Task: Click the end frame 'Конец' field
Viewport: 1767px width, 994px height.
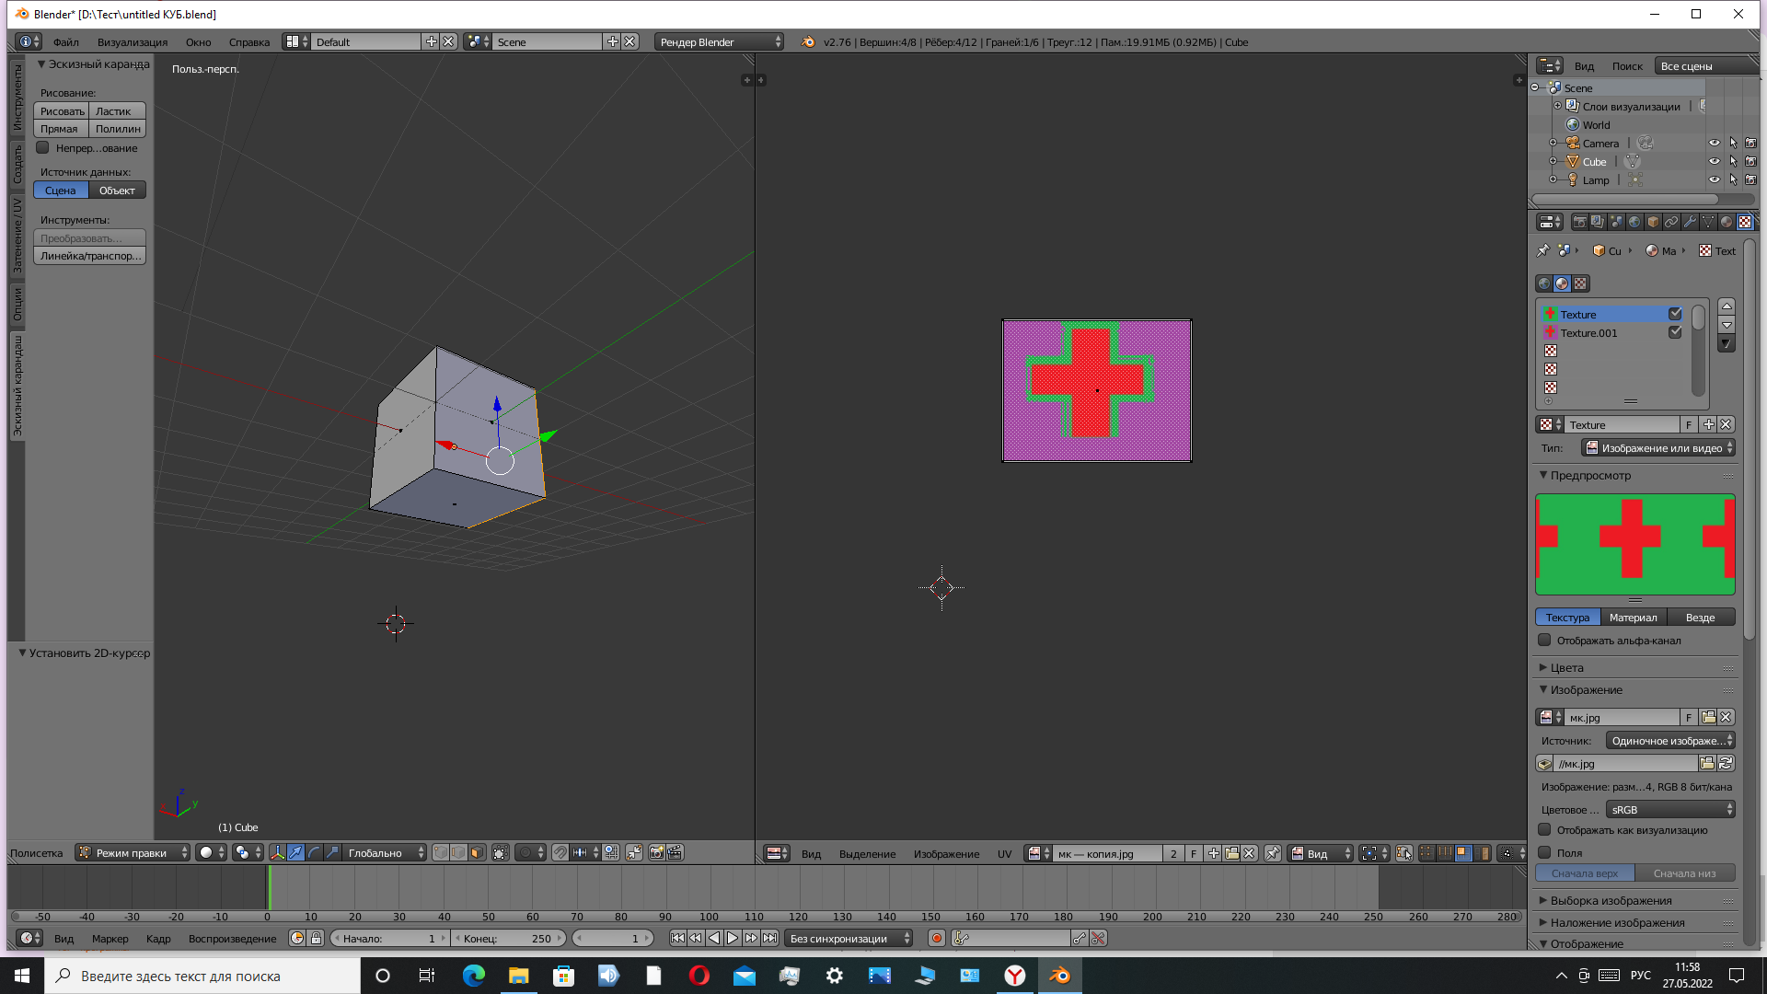Action: pos(506,938)
